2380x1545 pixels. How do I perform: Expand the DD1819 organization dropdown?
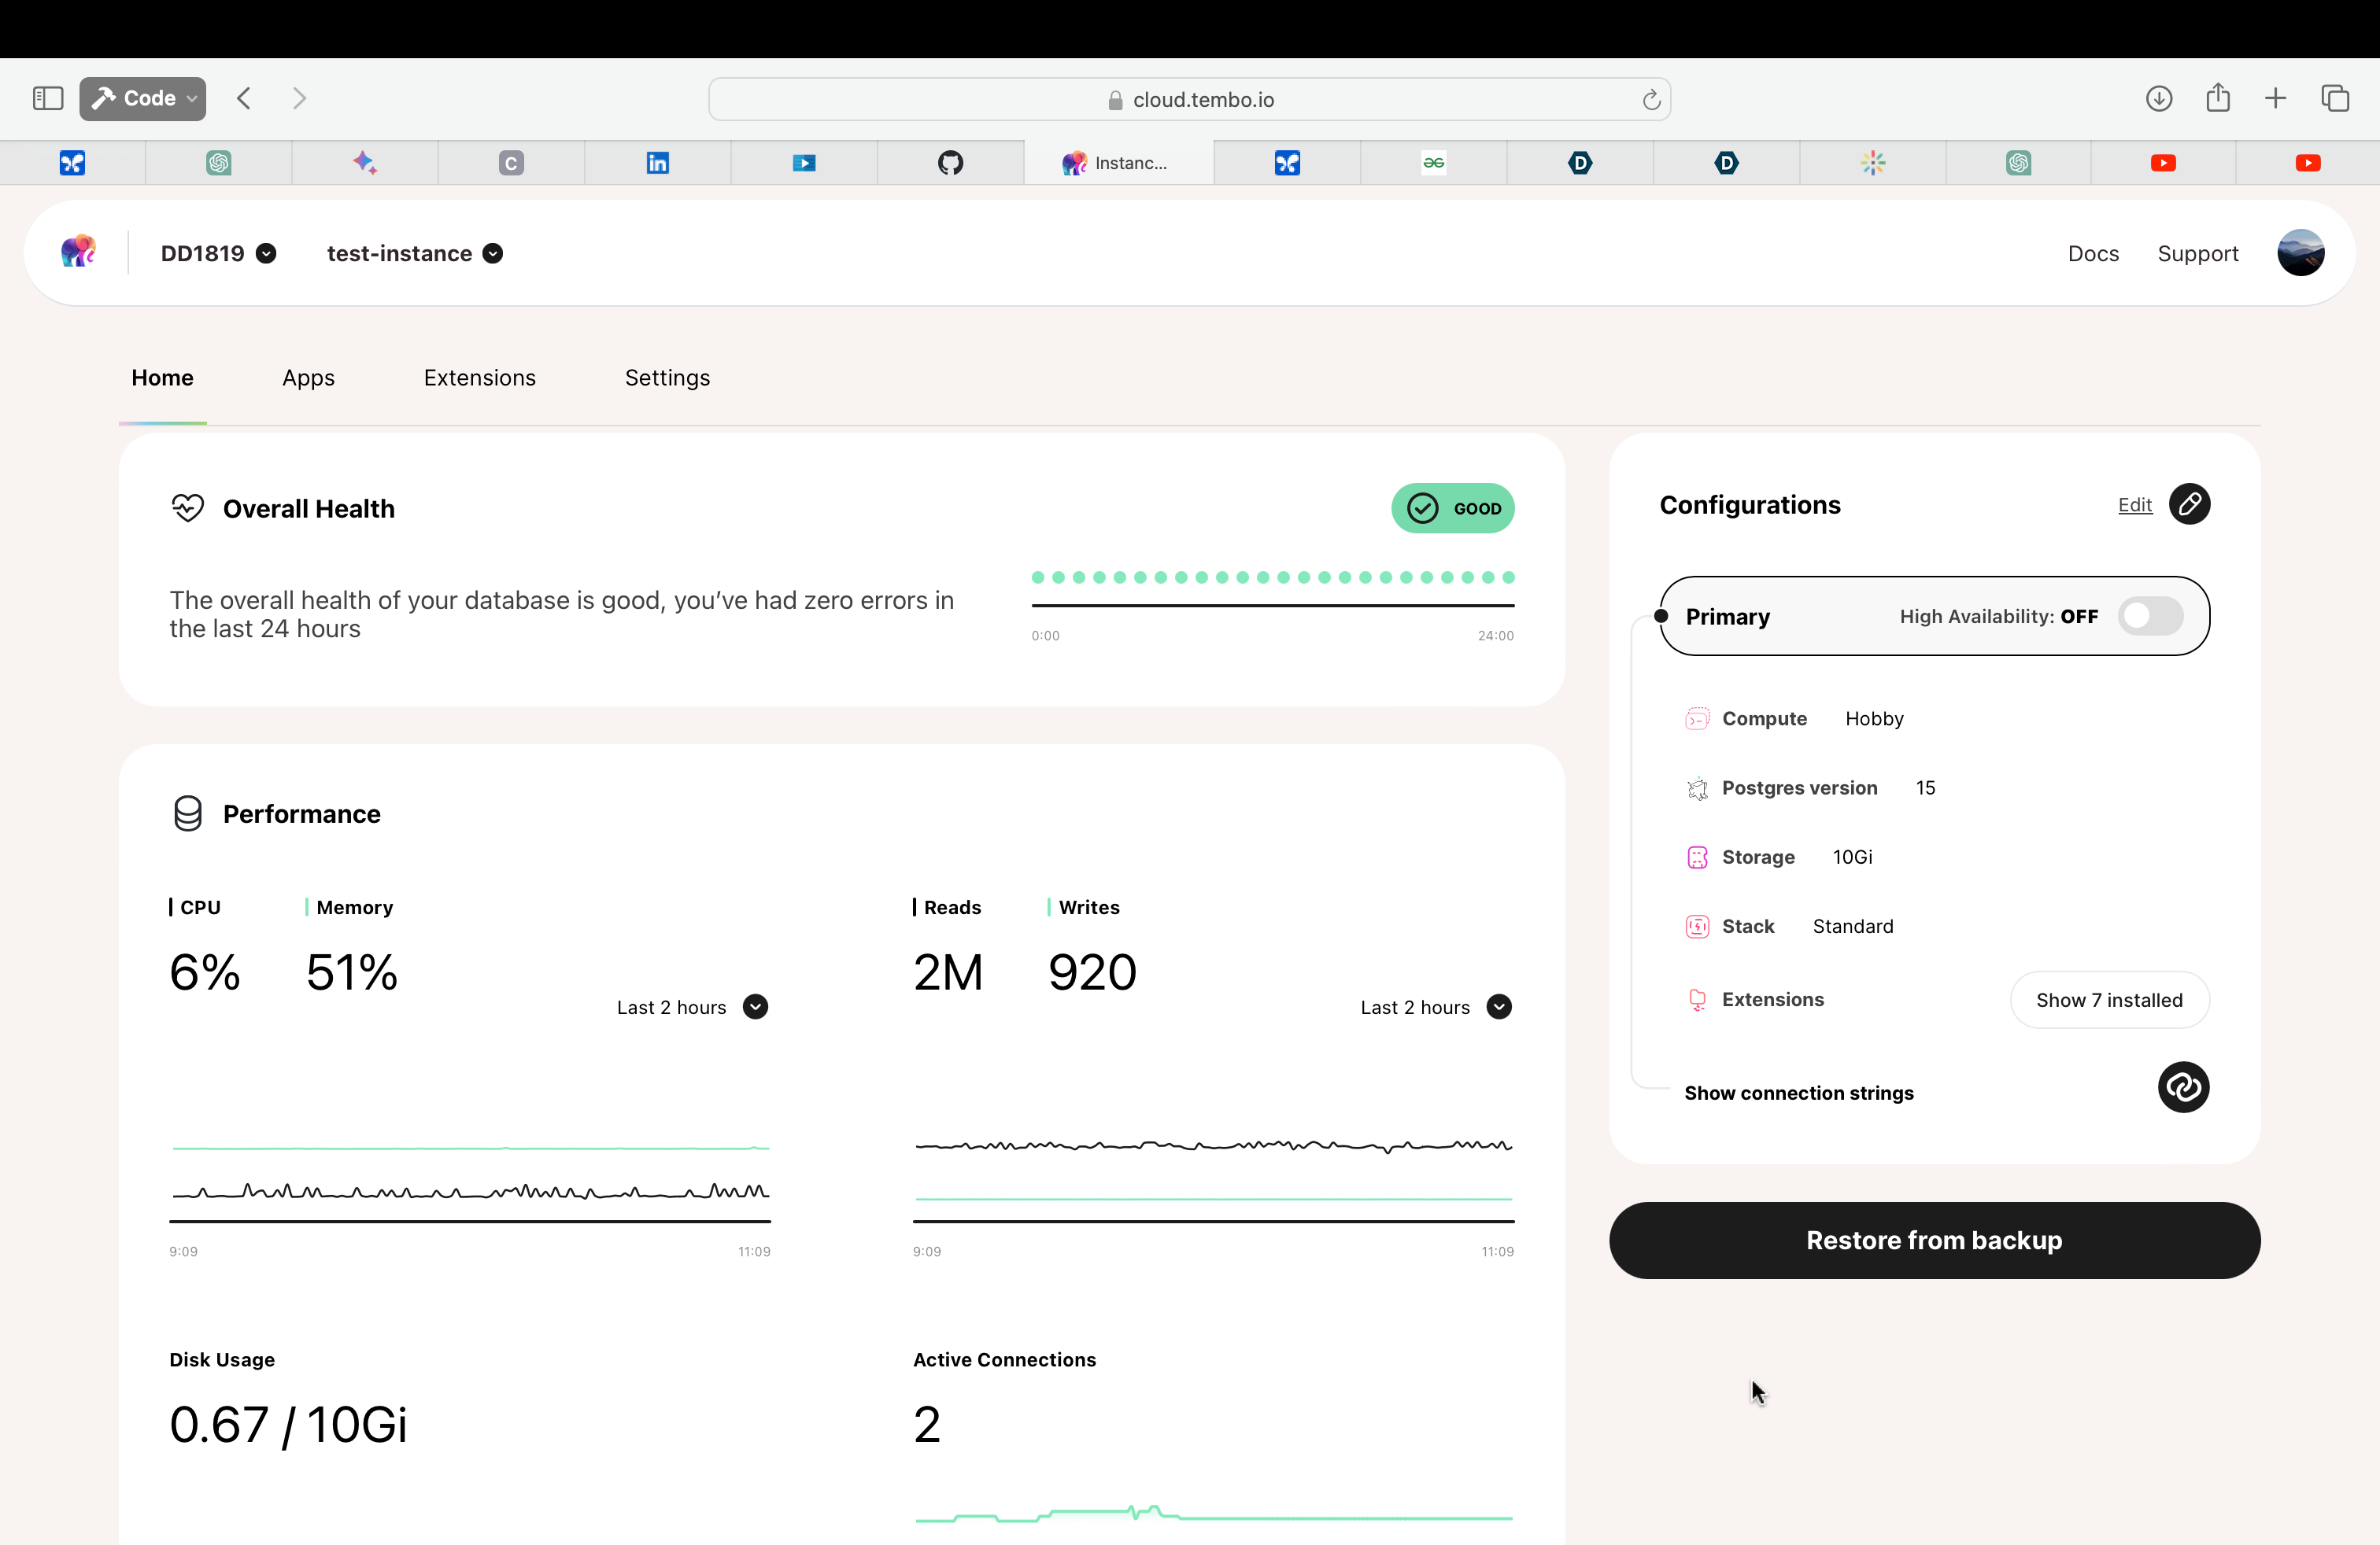(x=266, y=254)
